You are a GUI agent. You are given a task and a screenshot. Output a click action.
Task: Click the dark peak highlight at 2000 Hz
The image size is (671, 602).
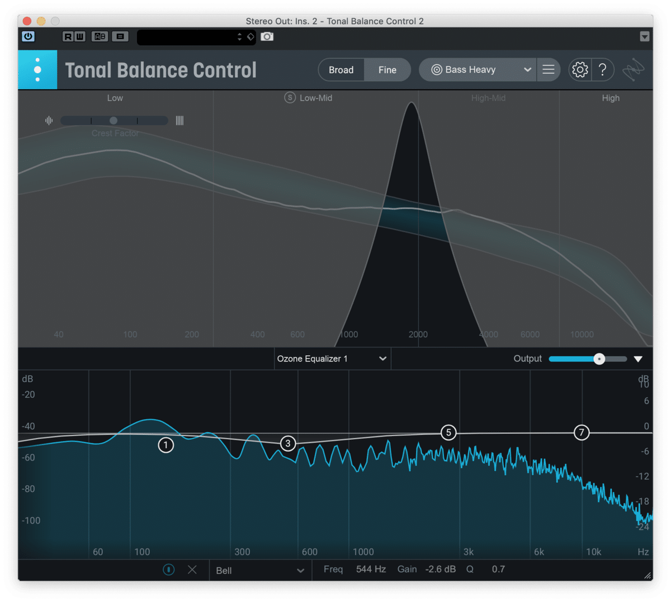412,224
